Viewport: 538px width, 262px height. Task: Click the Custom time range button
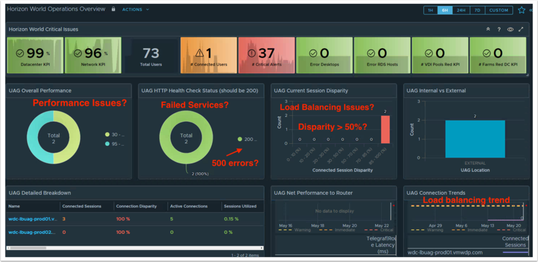click(x=499, y=10)
